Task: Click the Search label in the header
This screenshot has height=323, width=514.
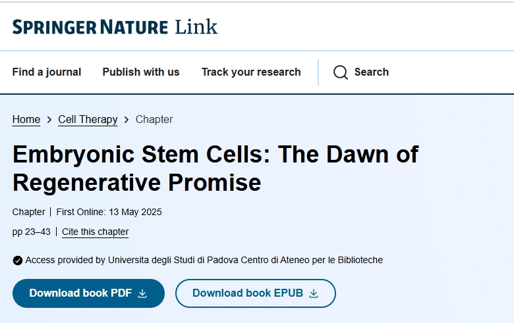Action: coord(372,72)
